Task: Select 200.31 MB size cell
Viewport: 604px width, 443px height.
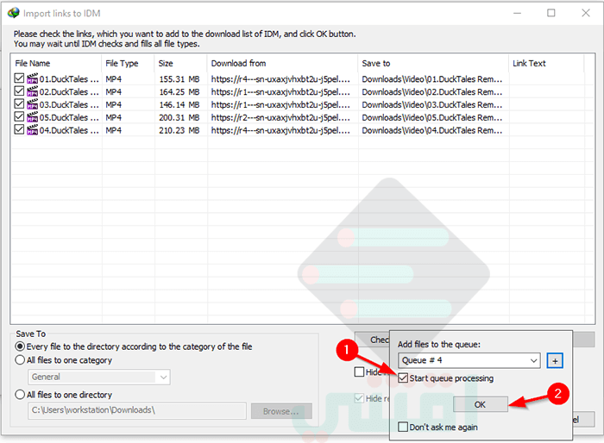Action: click(x=179, y=117)
